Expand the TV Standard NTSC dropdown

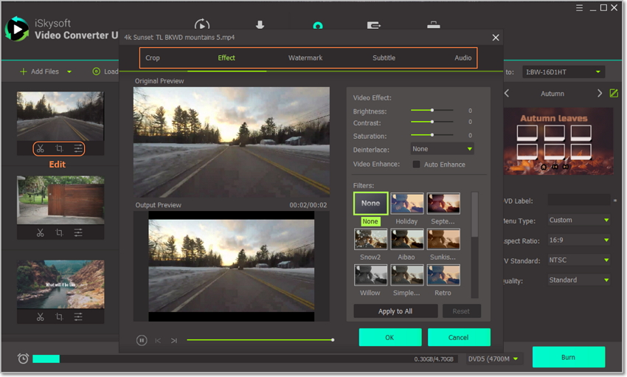tap(578, 260)
